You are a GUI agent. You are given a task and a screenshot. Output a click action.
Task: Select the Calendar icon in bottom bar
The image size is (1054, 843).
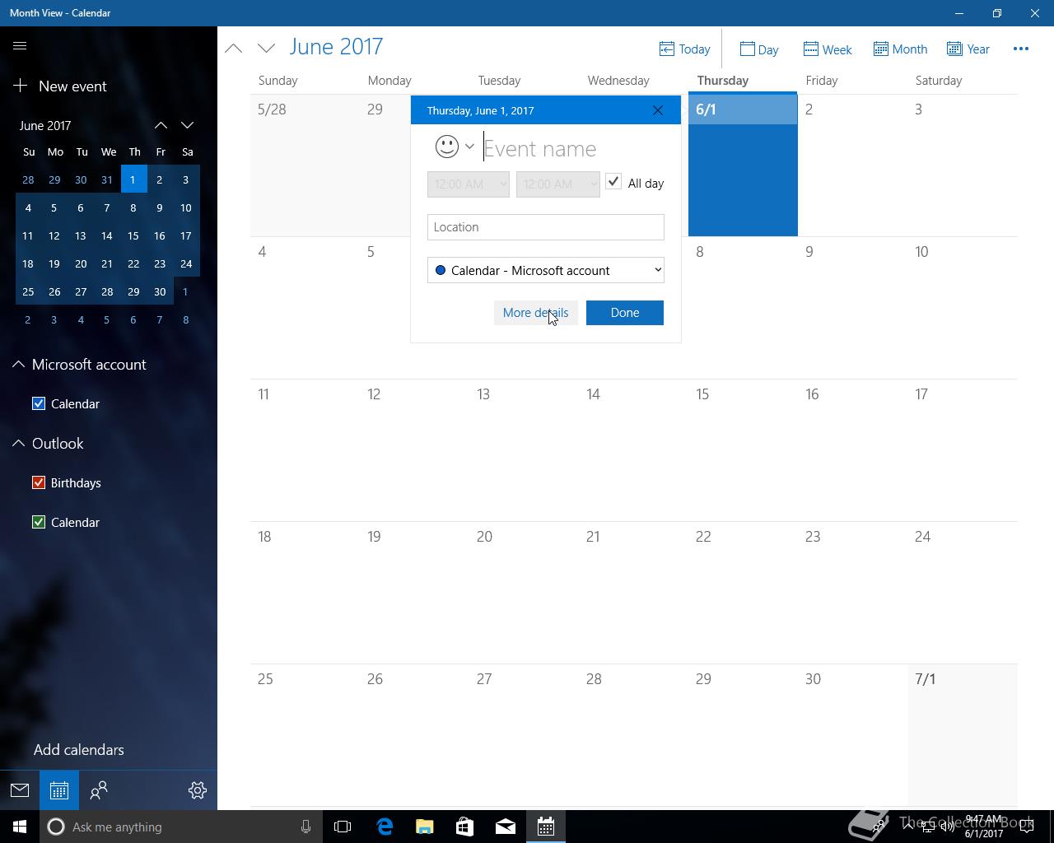click(59, 790)
